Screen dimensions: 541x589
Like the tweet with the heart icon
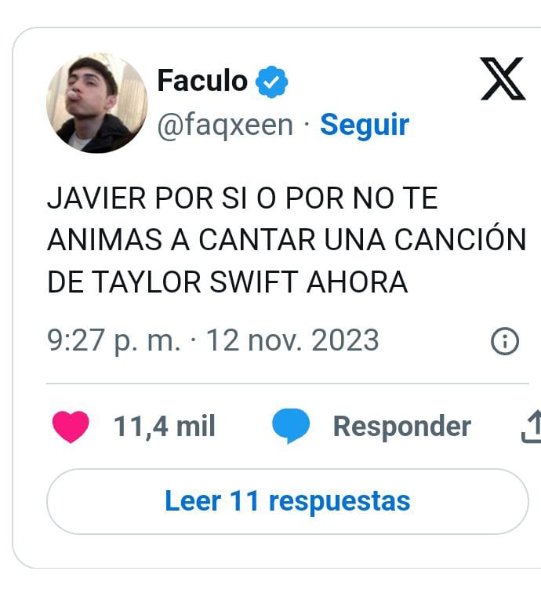pos(71,427)
